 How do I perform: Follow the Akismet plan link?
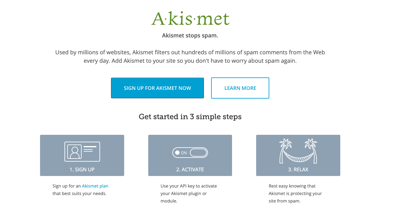point(95,186)
